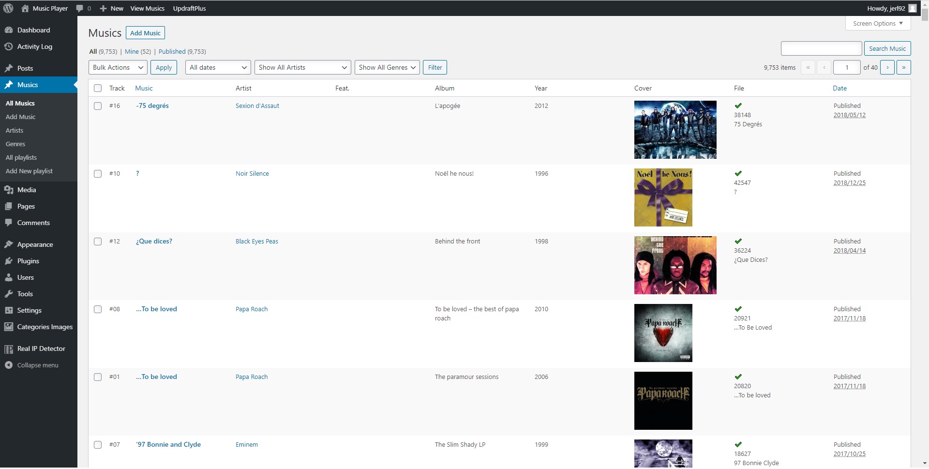The width and height of the screenshot is (929, 469).
Task: Click the Settings sliders icon
Action: click(9, 310)
